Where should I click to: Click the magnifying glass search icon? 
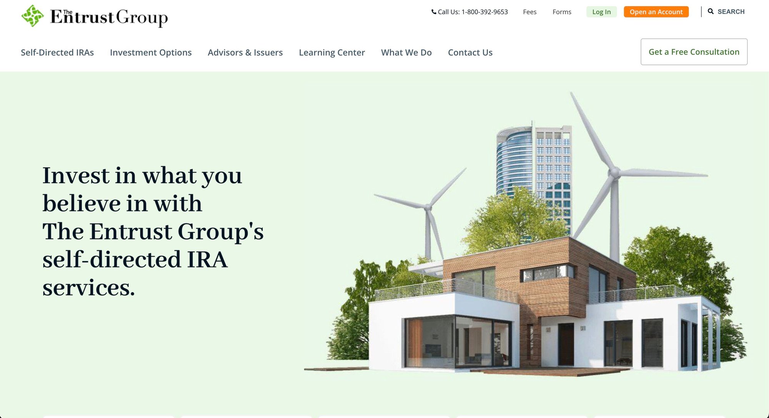click(711, 12)
